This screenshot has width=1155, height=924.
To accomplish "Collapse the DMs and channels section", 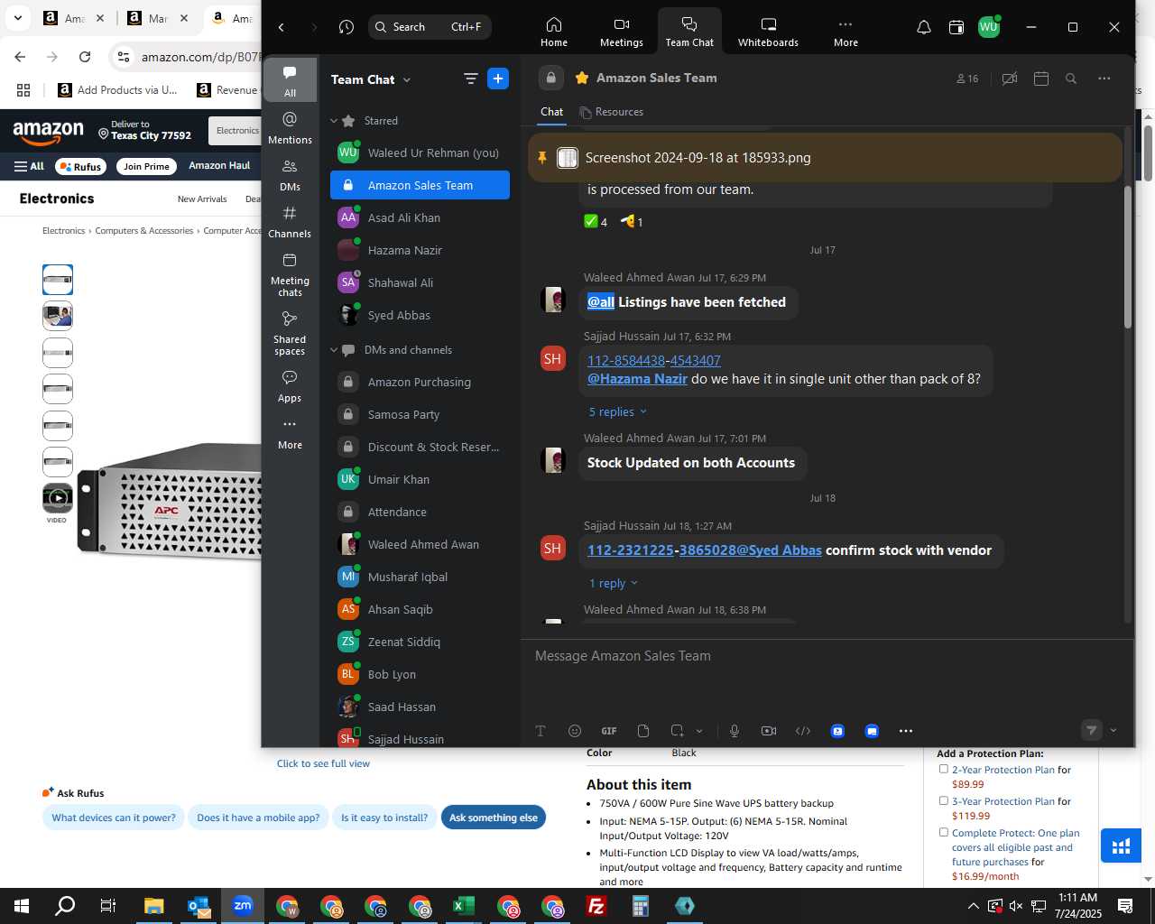I will [334, 350].
